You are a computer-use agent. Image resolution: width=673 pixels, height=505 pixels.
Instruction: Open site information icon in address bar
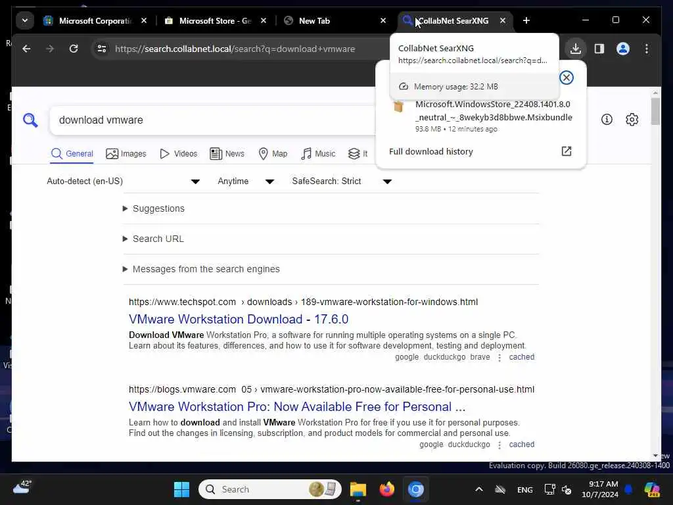point(102,49)
